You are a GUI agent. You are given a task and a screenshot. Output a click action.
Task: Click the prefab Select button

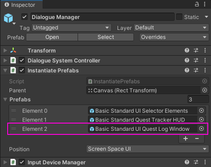(106, 37)
